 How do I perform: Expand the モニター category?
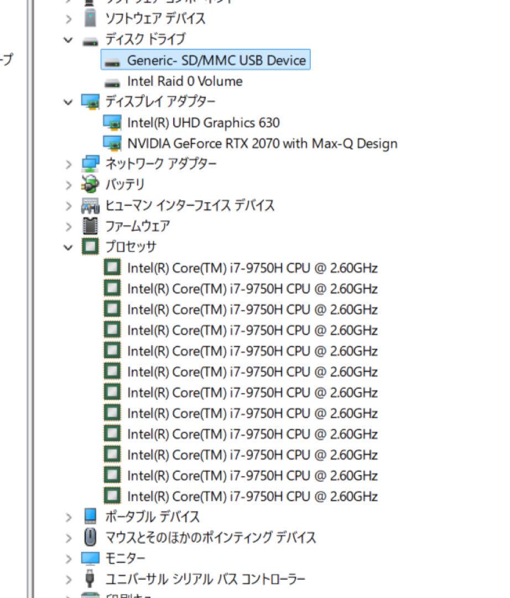[x=69, y=559]
